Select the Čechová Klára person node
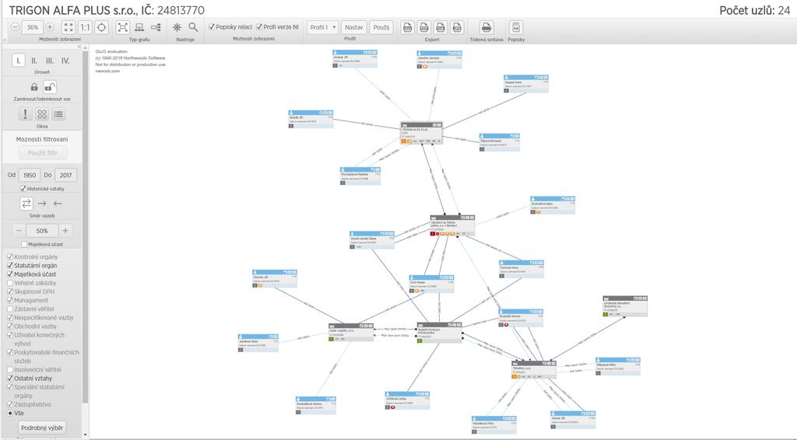This screenshot has width=797, height=440. point(521,269)
